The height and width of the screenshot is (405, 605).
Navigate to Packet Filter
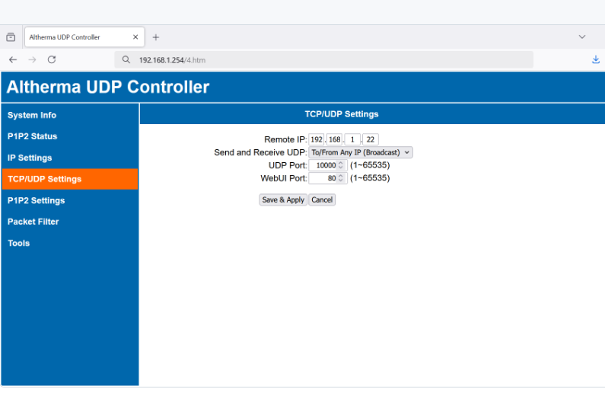(x=33, y=222)
